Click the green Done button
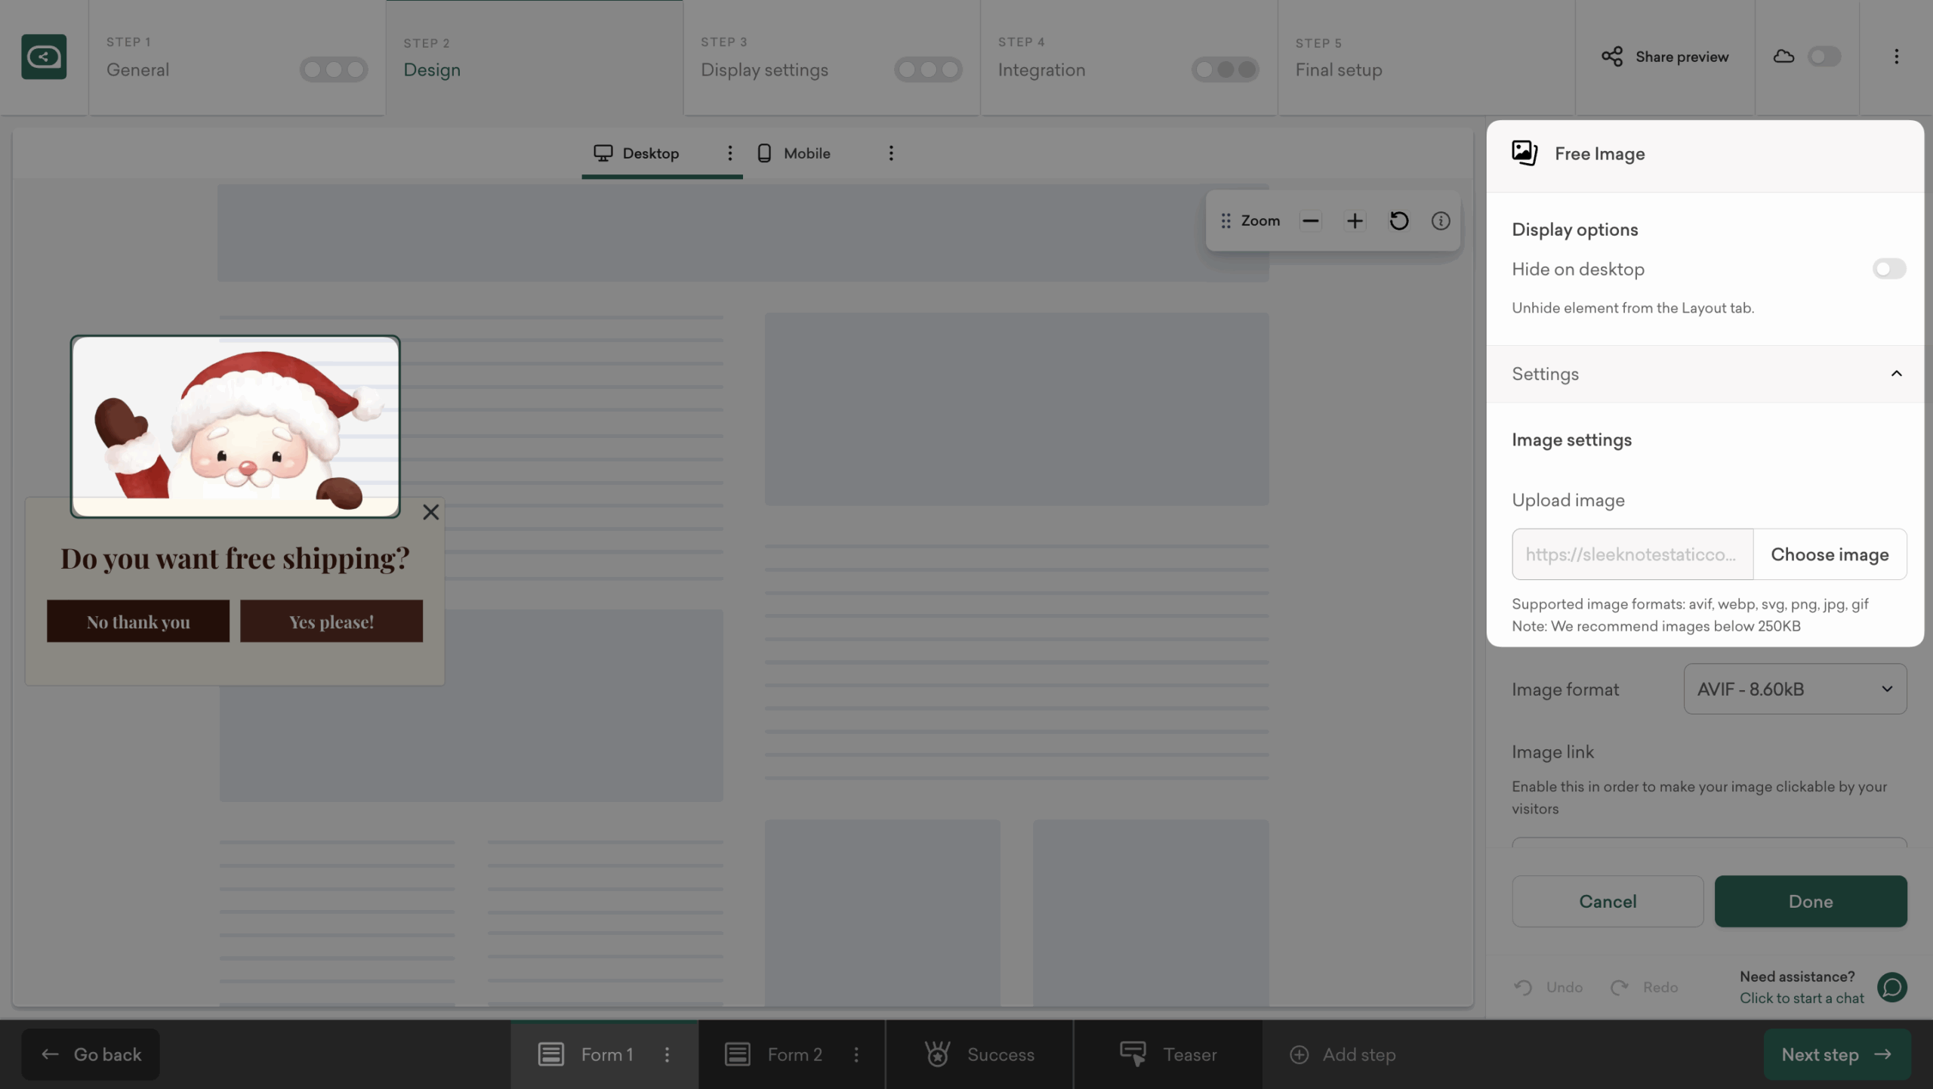 click(x=1810, y=901)
